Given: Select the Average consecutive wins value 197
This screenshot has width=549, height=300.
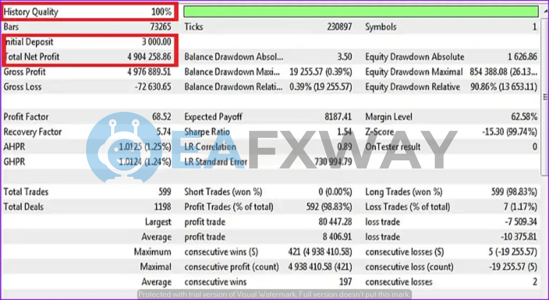Looking at the screenshot, I should point(346,282).
